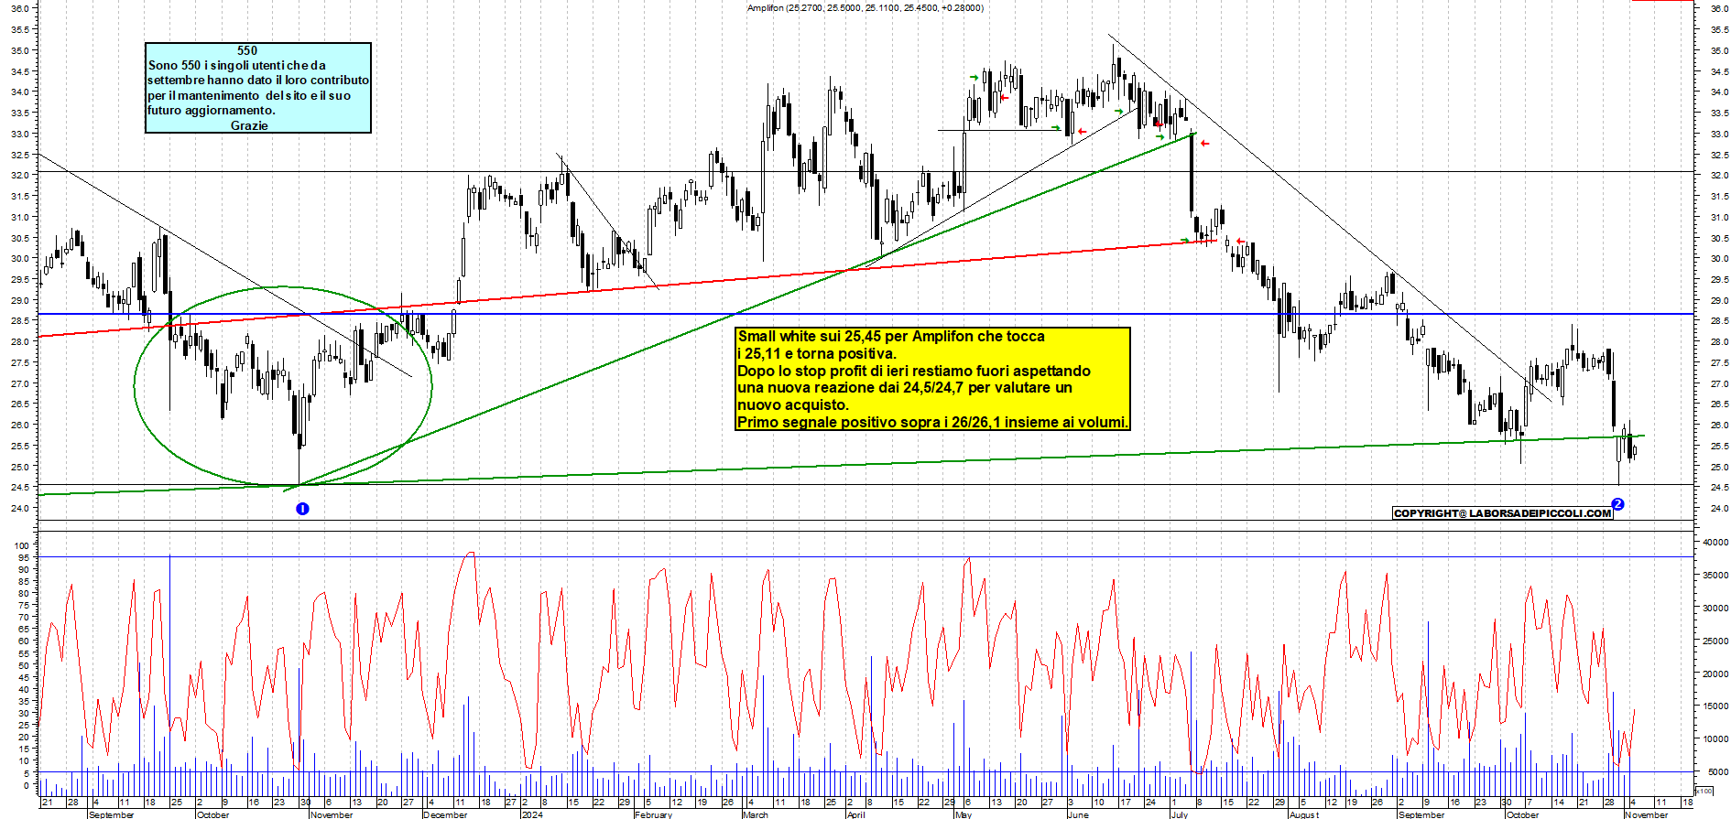
Task: Click the 36.0 label on right price axis
Action: pyautogui.click(x=1719, y=8)
